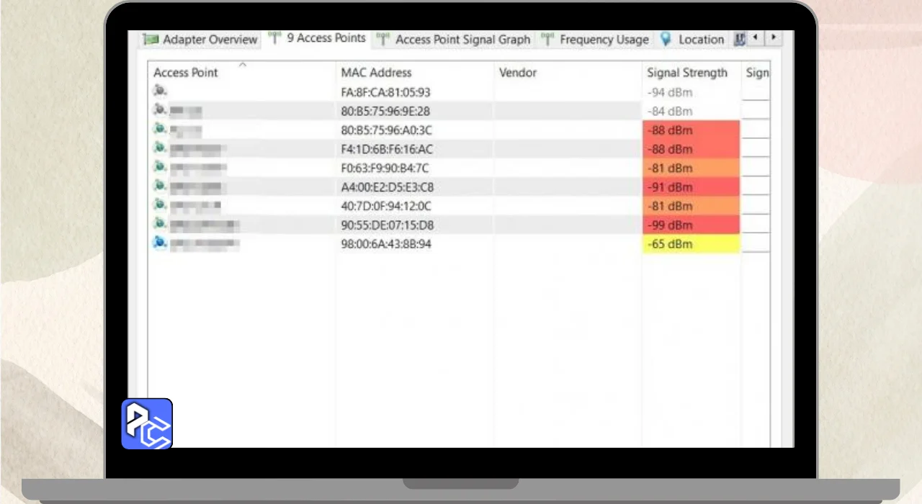922x504 pixels.
Task: Click access point icon for 80:B5:75:96:A0:3C
Action: [x=160, y=130]
